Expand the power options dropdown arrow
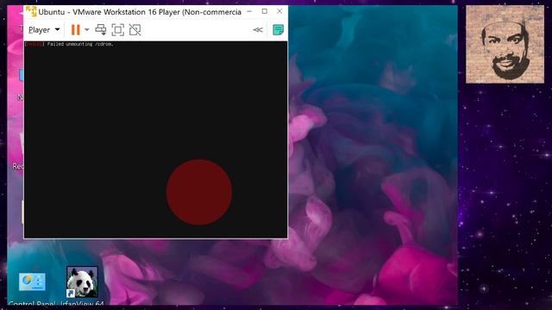The height and width of the screenshot is (310, 552). [86, 30]
